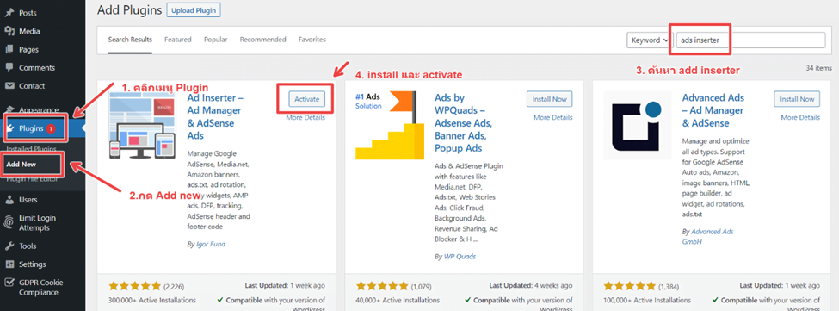
Task: Select Plugin File Editor submenu item
Action: click(x=32, y=179)
